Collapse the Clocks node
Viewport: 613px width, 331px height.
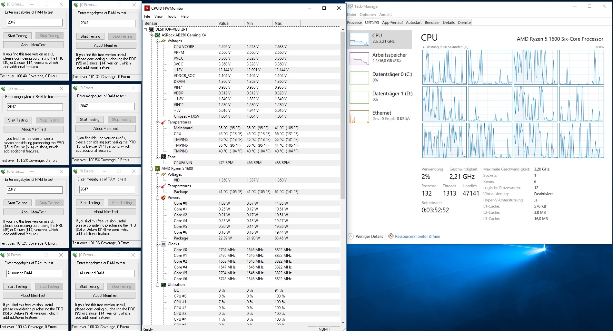click(158, 244)
